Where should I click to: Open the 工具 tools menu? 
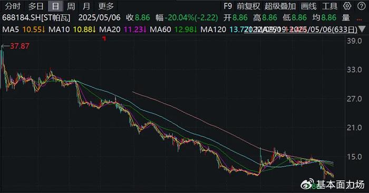click(329, 6)
